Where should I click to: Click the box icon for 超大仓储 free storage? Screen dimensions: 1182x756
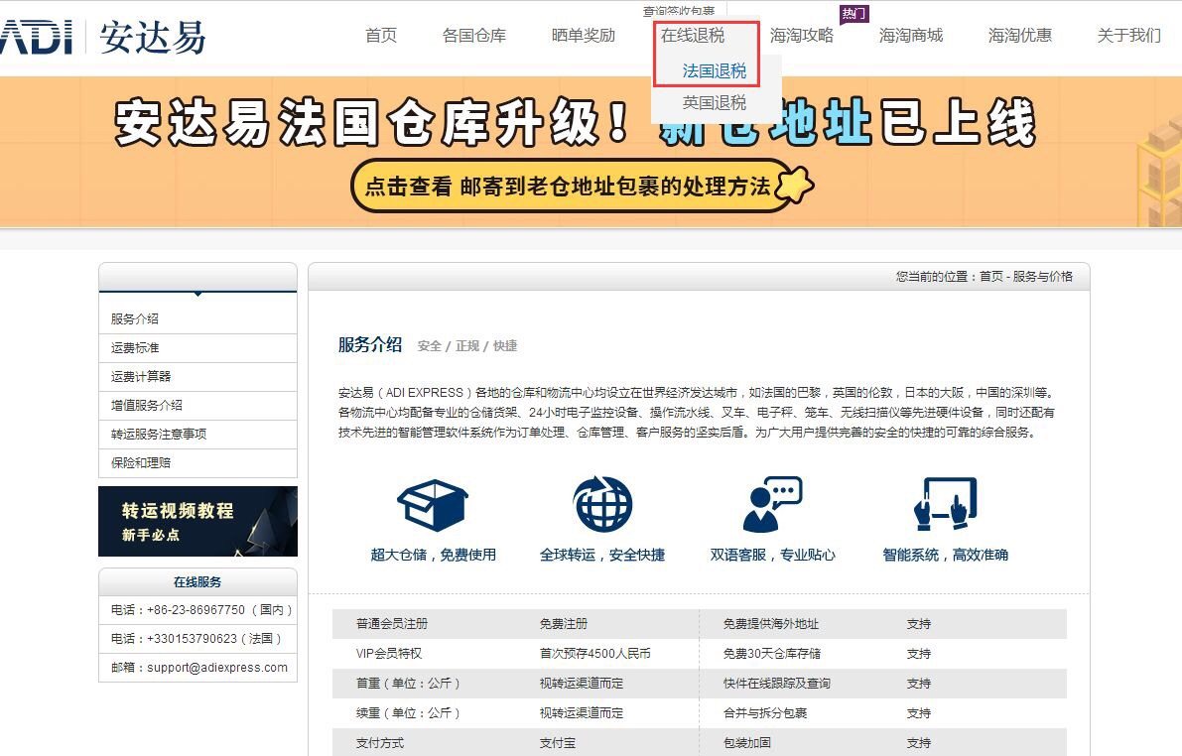431,506
